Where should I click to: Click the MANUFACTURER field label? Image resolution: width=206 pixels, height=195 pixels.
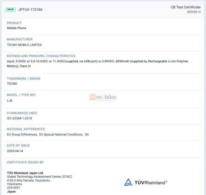(x=20, y=39)
